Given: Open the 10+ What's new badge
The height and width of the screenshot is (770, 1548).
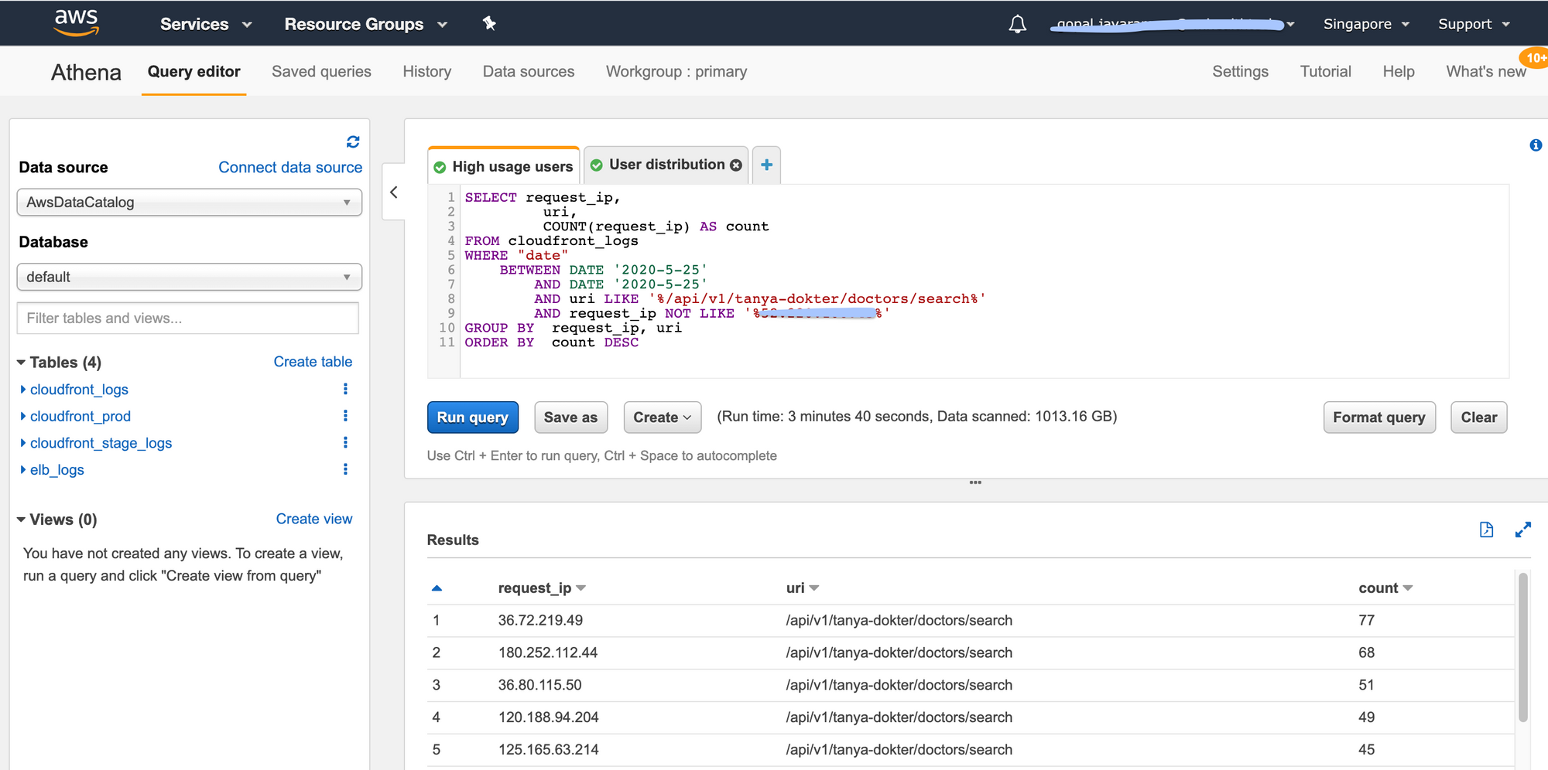Looking at the screenshot, I should click(x=1534, y=58).
